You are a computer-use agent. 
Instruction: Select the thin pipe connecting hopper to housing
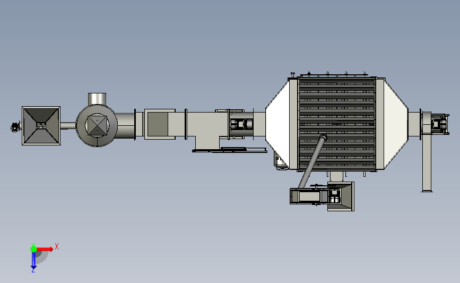click(68, 126)
